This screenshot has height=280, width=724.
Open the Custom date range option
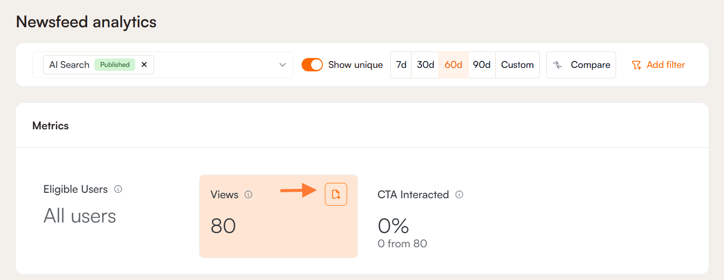517,65
